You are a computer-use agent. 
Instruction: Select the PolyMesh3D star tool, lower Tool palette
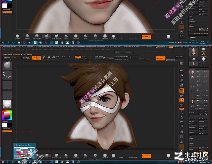pos(194,59)
